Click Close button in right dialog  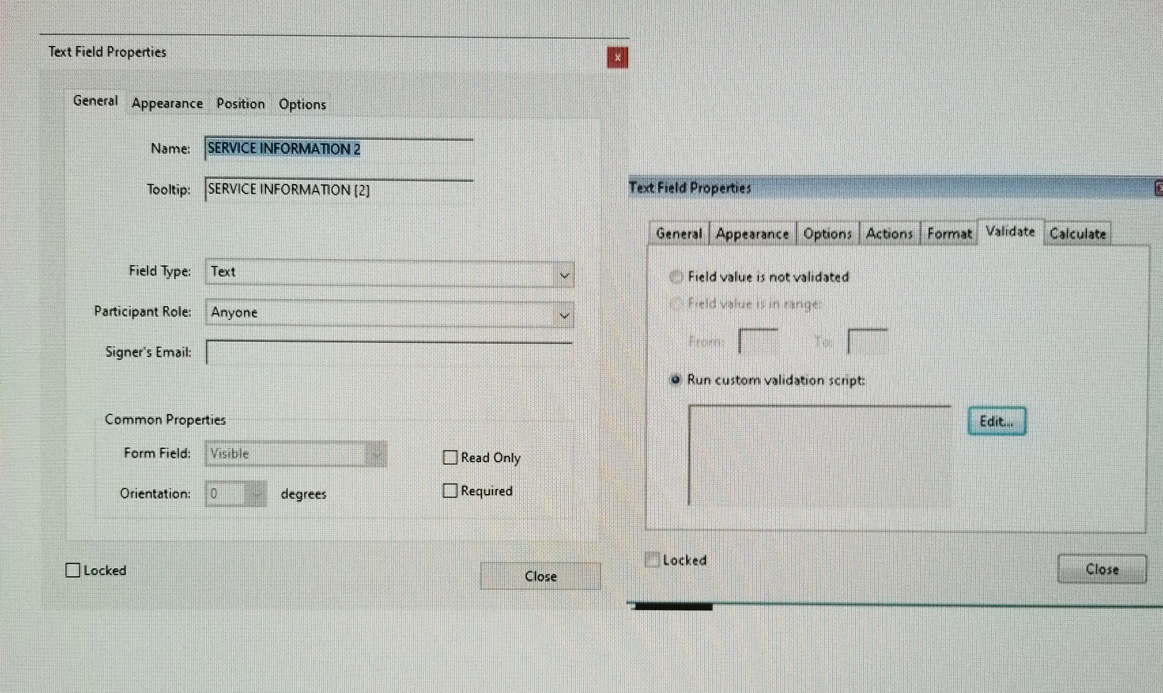coord(1102,569)
